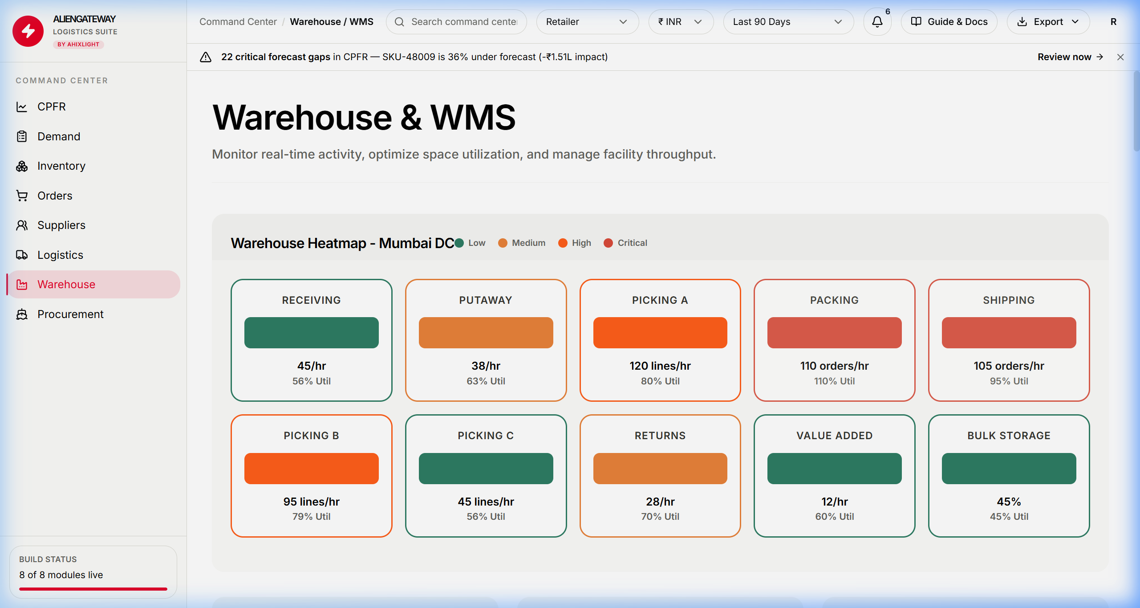Open the INR currency dropdown

681,22
